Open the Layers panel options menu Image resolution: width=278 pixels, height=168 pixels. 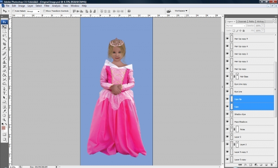(x=275, y=22)
